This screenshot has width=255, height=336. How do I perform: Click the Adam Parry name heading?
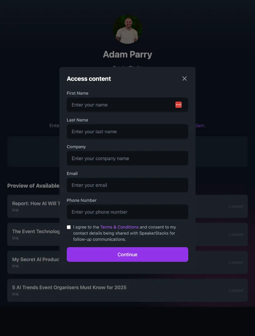(x=127, y=54)
